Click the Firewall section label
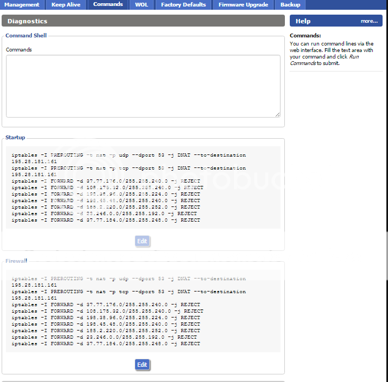Image resolution: width=388 pixels, height=382 pixels. [x=16, y=261]
